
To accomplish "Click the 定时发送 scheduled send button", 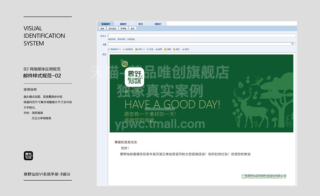I will click(x=112, y=28).
